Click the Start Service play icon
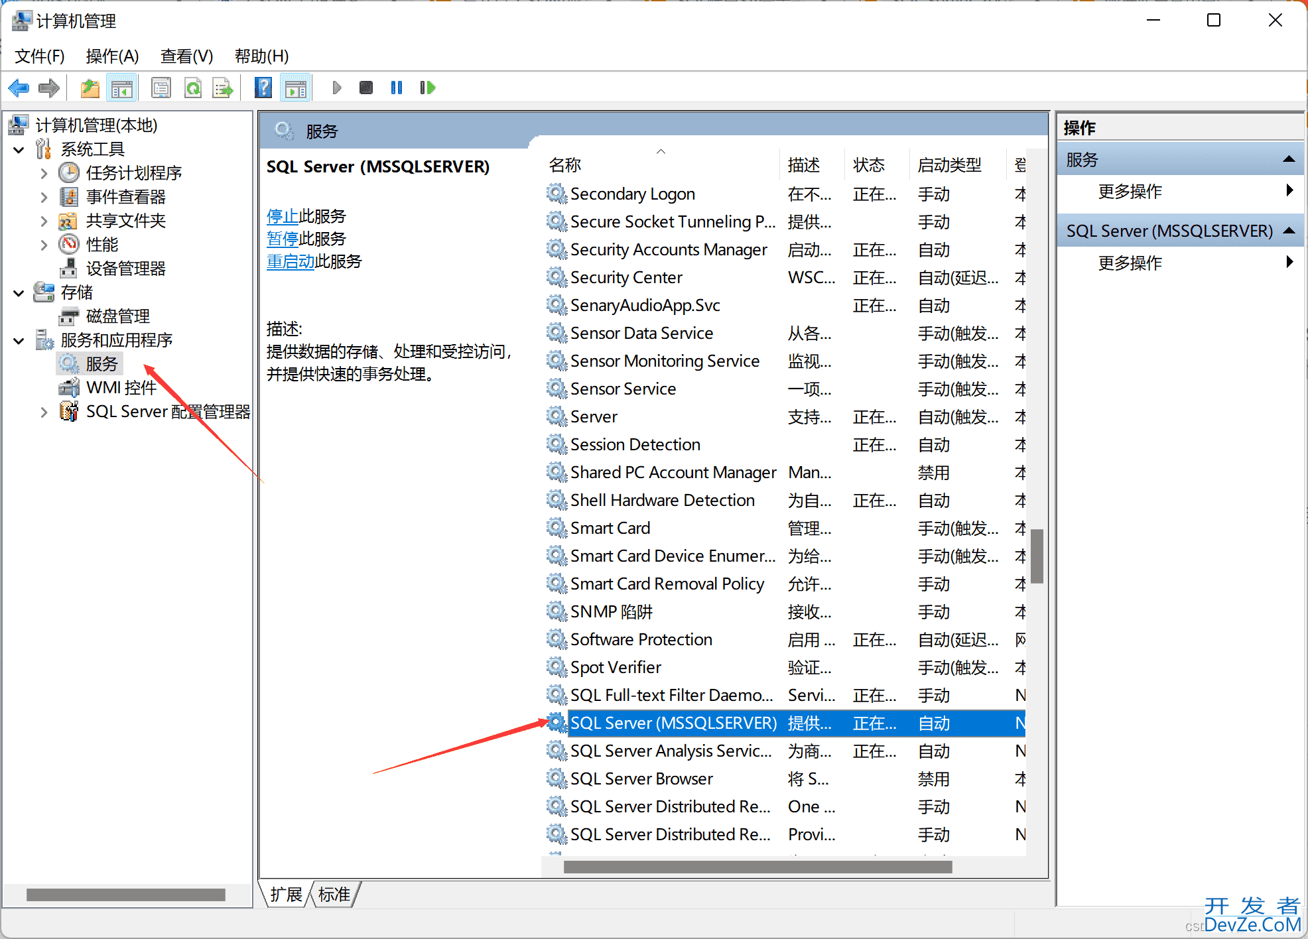 [336, 88]
